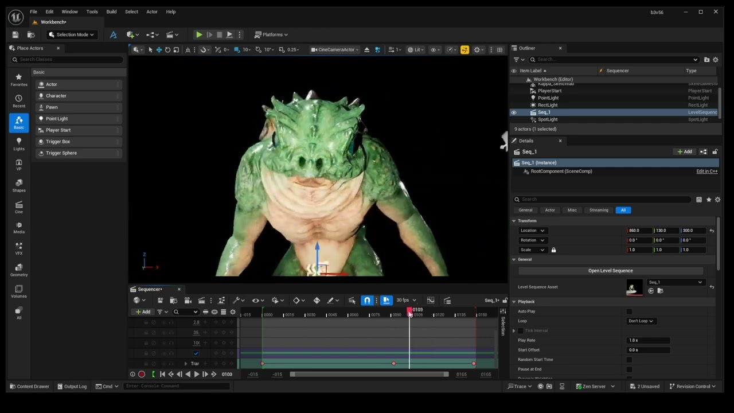The width and height of the screenshot is (734, 413).
Task: Open curve editor in Sequencer toolbar
Action: (431, 300)
